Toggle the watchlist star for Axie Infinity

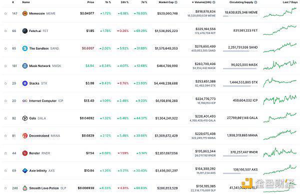5,170
